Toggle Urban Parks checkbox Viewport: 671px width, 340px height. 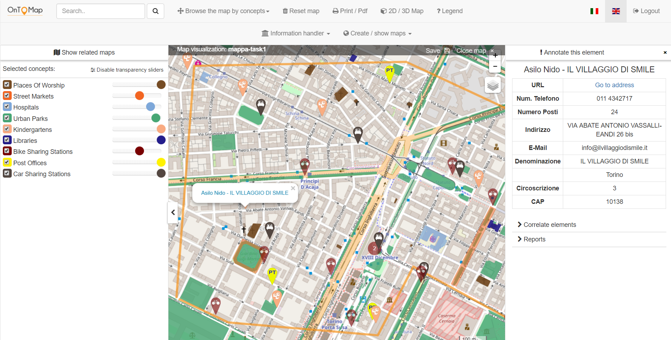coord(7,118)
